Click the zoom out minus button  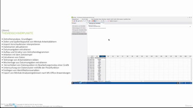click(184, 83)
